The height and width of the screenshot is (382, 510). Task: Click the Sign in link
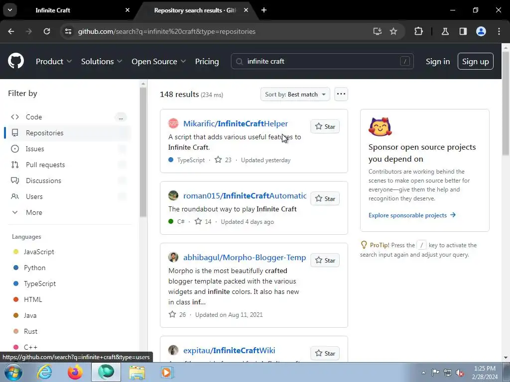pyautogui.click(x=438, y=61)
